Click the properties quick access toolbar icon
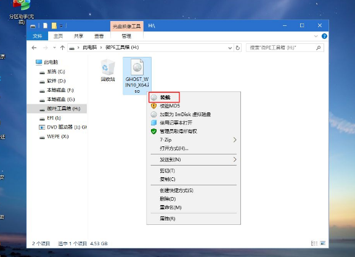 tap(45, 26)
